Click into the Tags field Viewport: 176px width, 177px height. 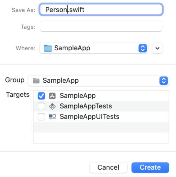coord(101,26)
